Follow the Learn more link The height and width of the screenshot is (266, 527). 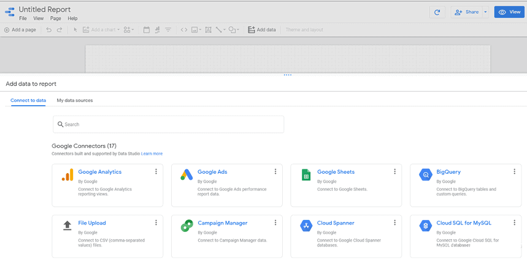pyautogui.click(x=152, y=153)
